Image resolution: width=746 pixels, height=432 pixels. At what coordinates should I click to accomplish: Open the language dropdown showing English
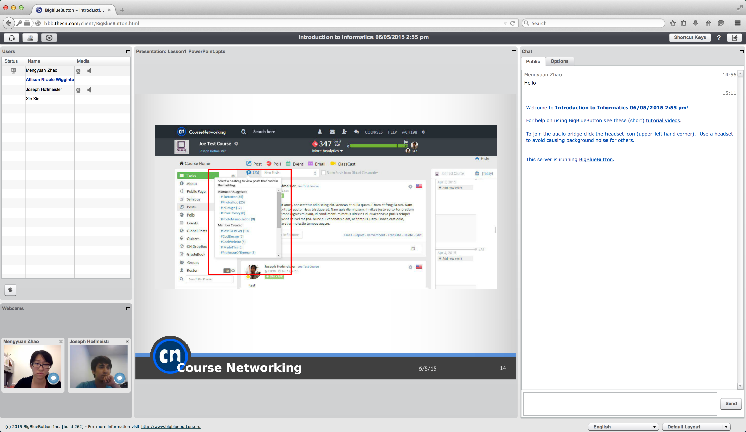tap(623, 427)
